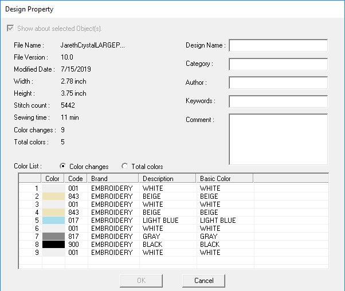Click inside the Comment text area

pos(278,139)
